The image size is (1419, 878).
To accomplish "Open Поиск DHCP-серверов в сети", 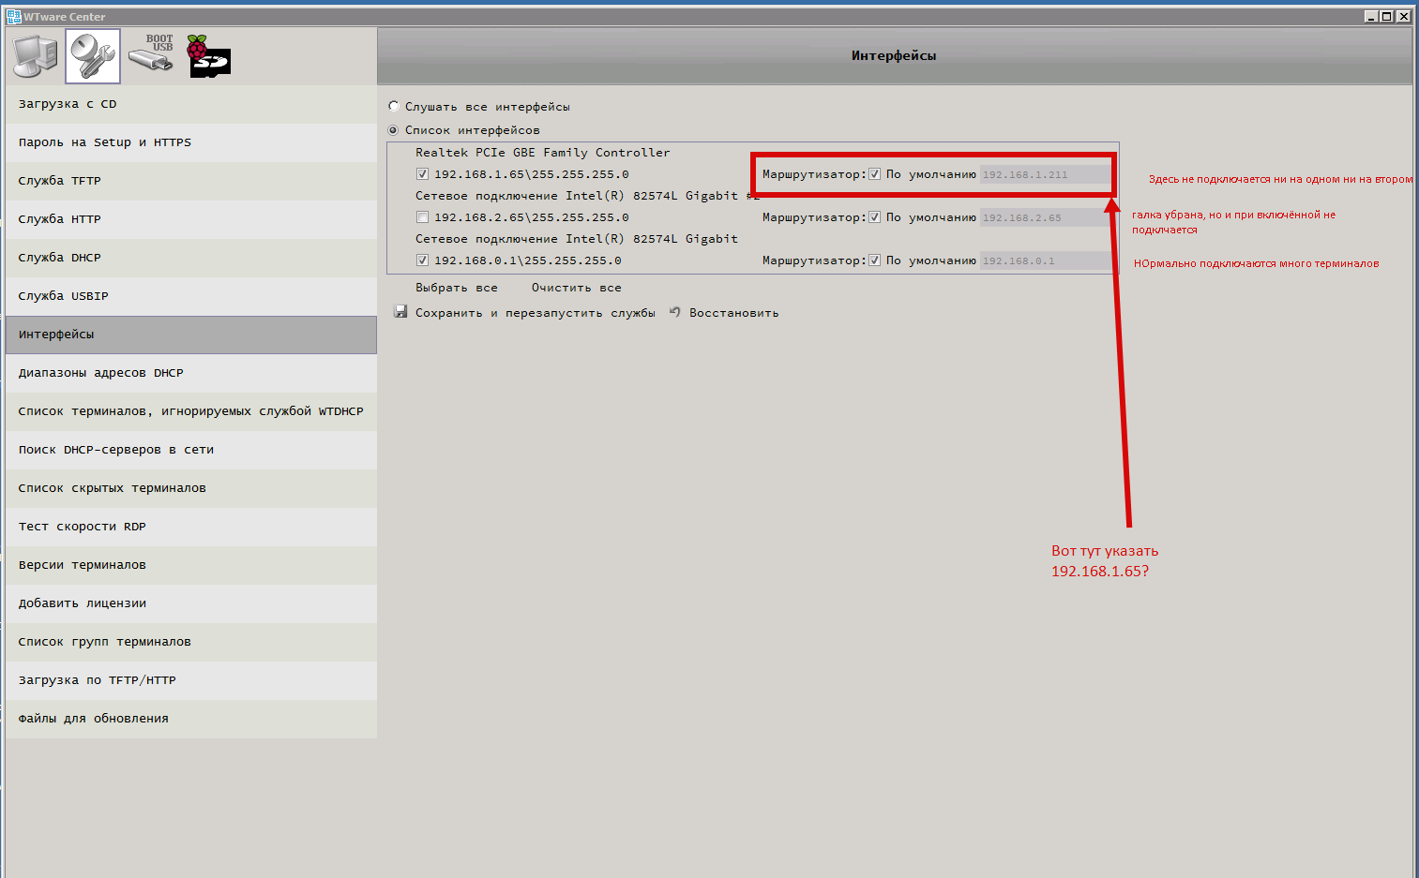I will pos(191,450).
